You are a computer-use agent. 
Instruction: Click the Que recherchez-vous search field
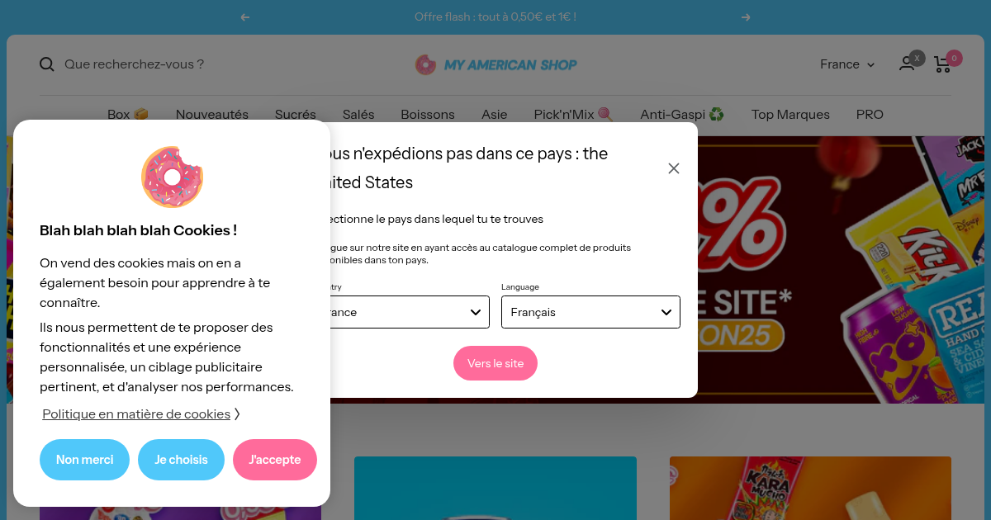(231, 64)
